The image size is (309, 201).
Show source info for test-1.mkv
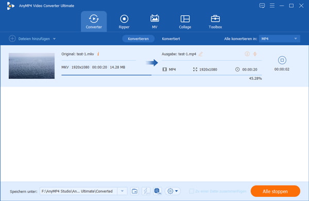click(98, 54)
